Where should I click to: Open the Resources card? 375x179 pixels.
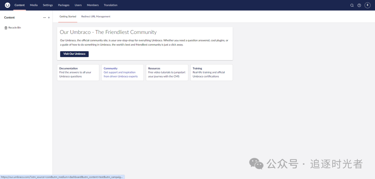167,72
